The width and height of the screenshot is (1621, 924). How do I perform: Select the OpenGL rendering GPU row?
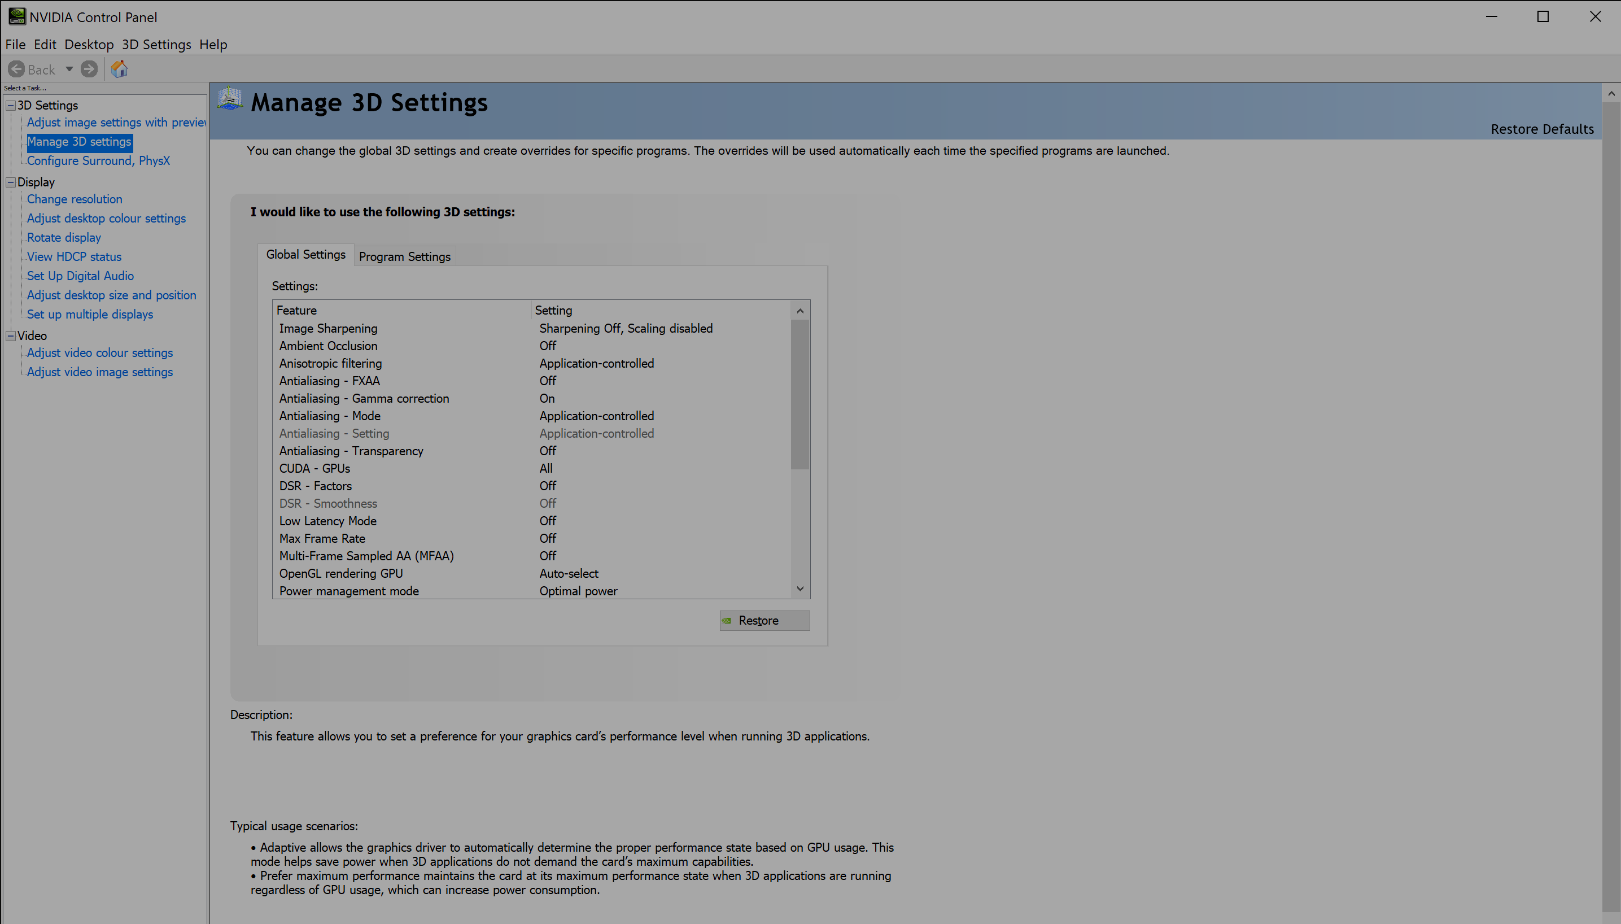[x=532, y=573]
